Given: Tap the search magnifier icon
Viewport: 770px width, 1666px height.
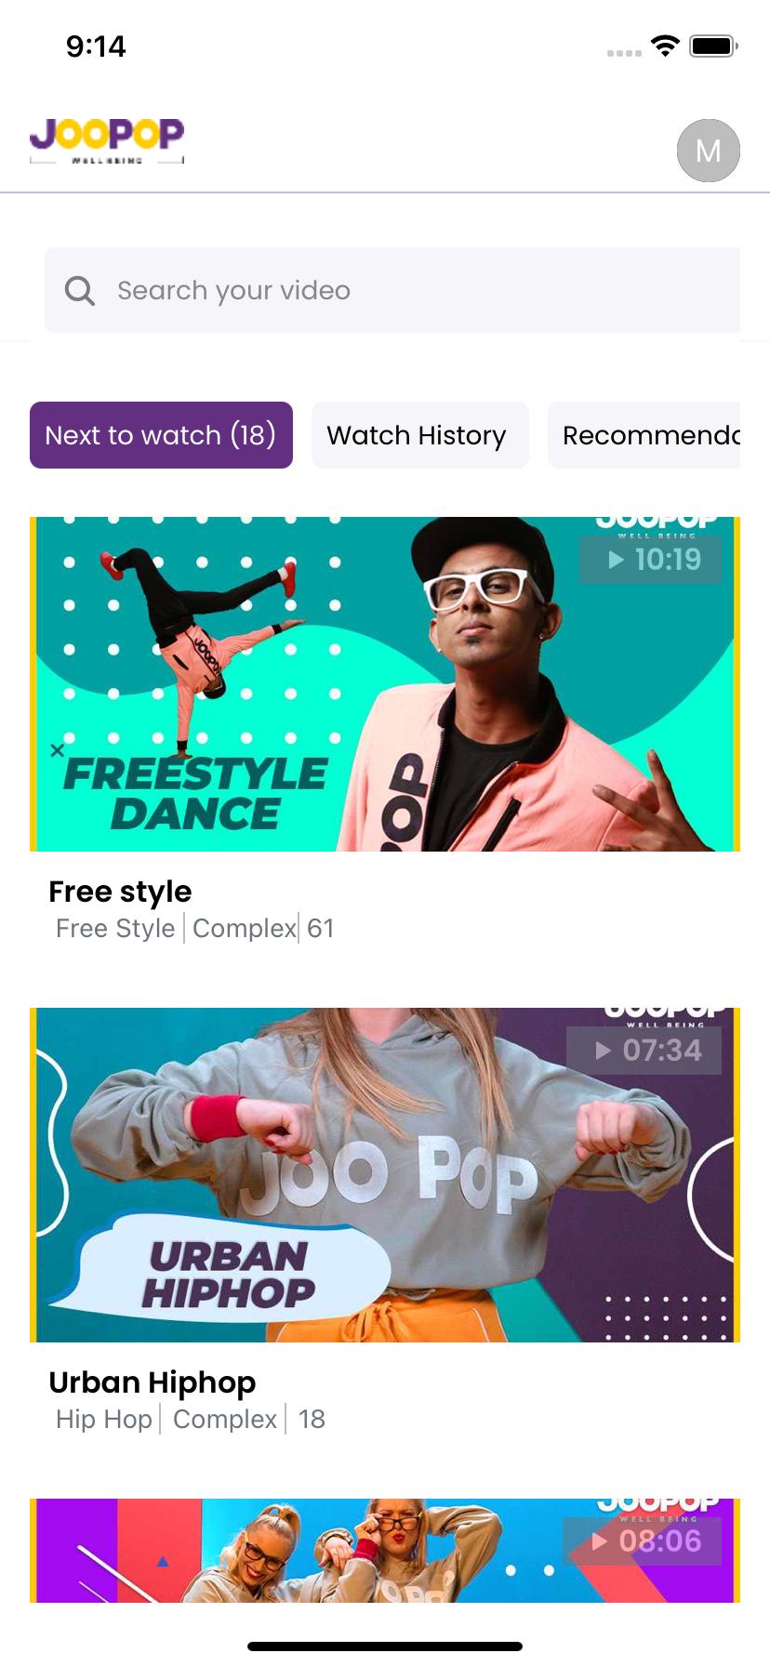Looking at the screenshot, I should tap(80, 291).
